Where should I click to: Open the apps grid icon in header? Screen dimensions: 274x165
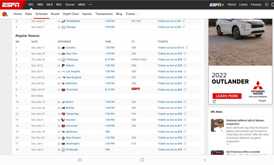click(x=267, y=5)
